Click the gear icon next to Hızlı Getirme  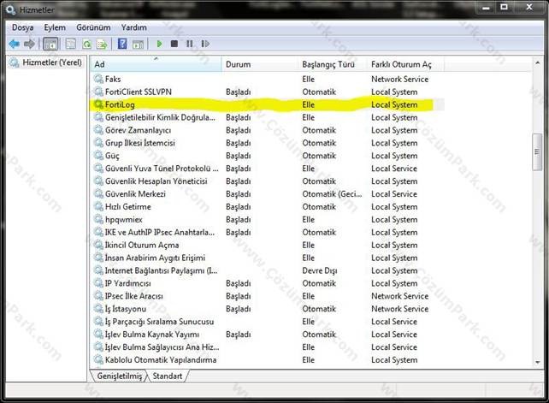coord(98,207)
